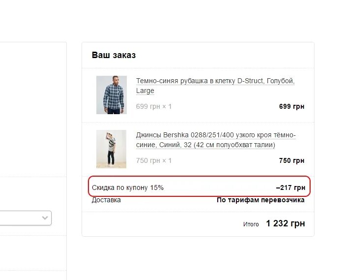Click the 'Итого' label

pos(251,224)
